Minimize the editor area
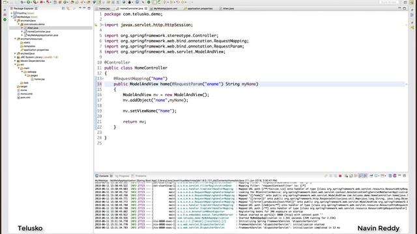 point(399,8)
